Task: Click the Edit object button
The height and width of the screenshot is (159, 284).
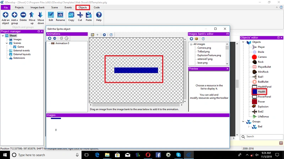Action: (51, 17)
